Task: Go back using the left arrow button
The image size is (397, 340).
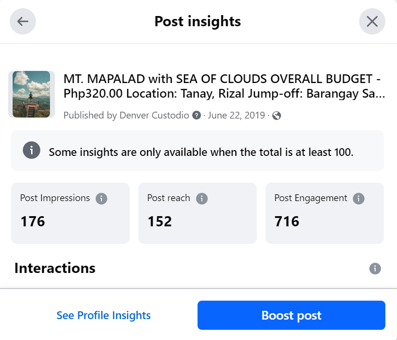Action: (23, 21)
